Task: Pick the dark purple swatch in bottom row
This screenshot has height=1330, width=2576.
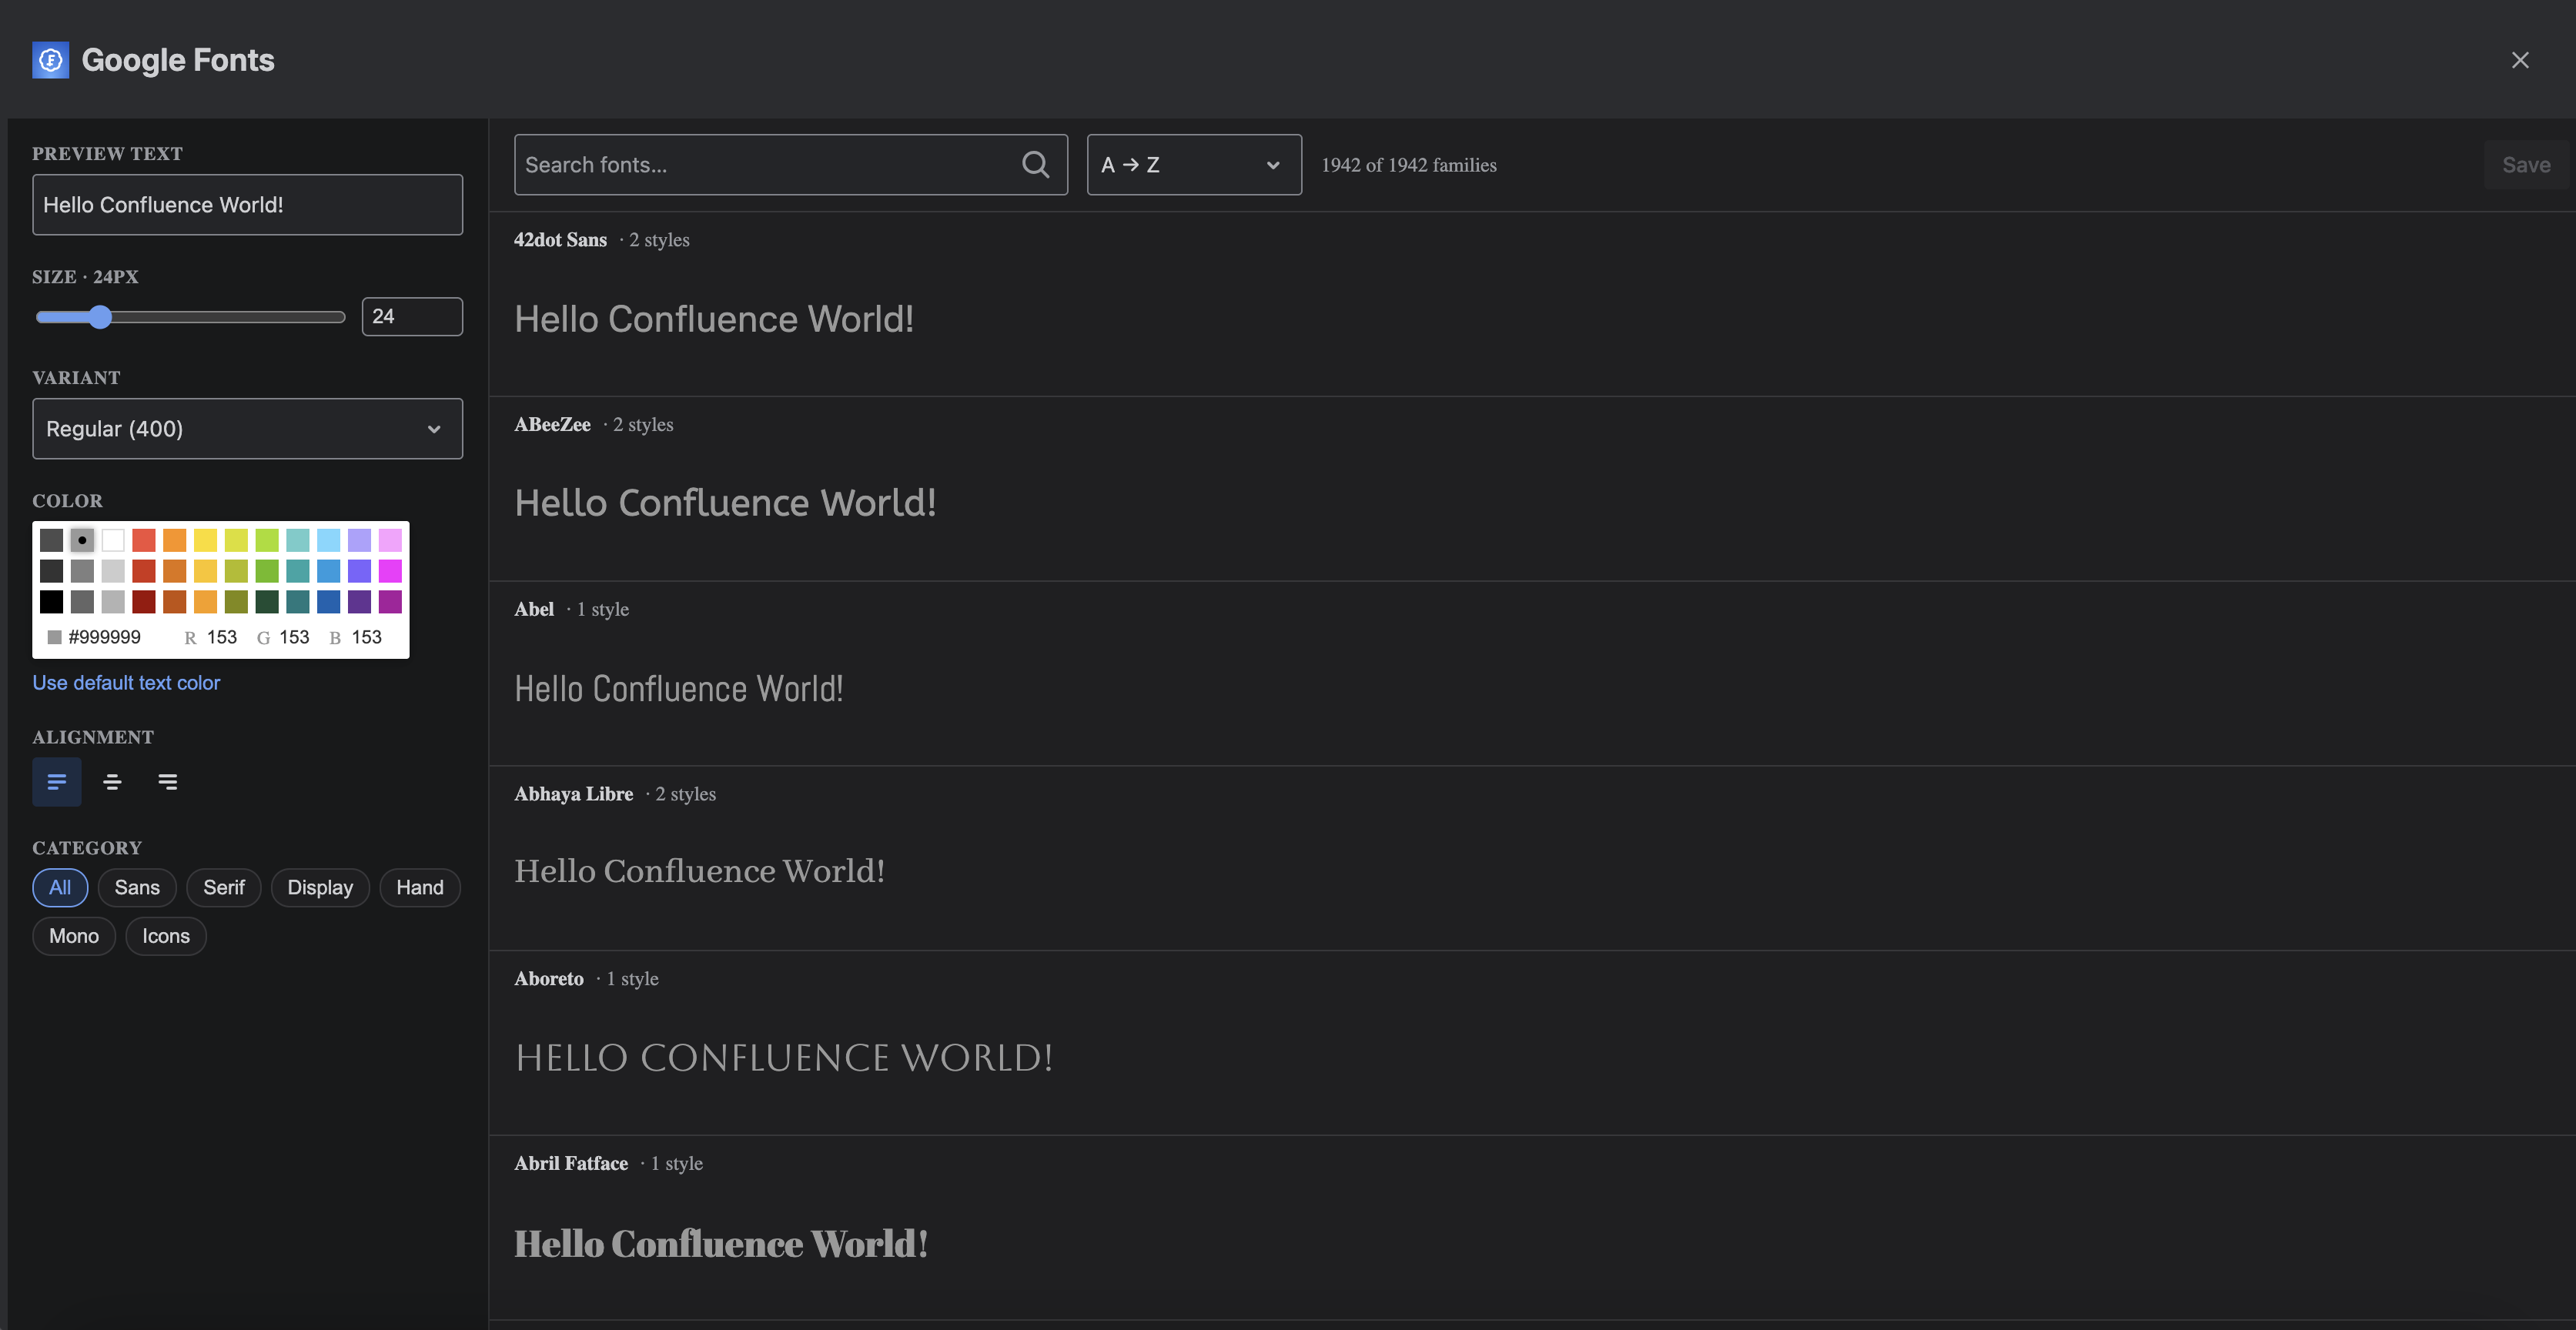Action: (359, 602)
